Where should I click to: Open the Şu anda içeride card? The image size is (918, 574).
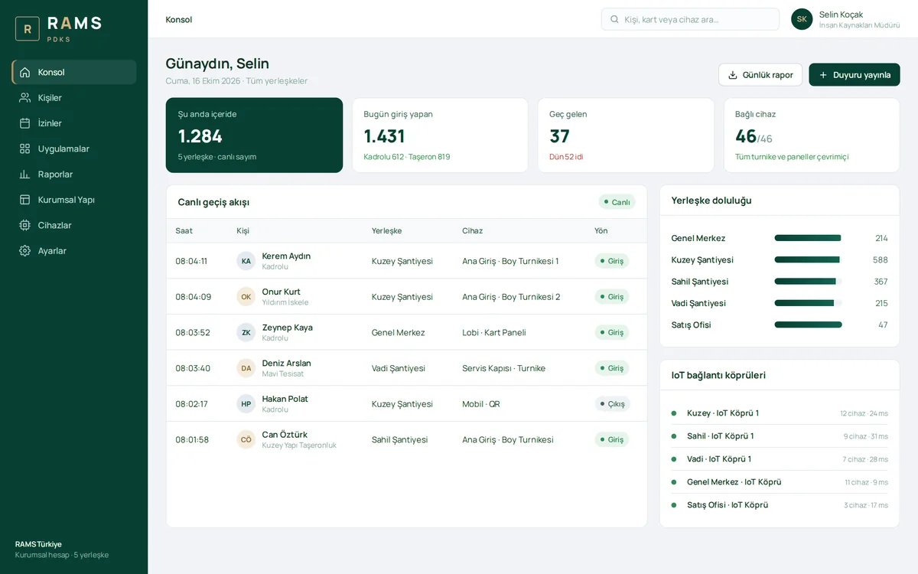[254, 135]
